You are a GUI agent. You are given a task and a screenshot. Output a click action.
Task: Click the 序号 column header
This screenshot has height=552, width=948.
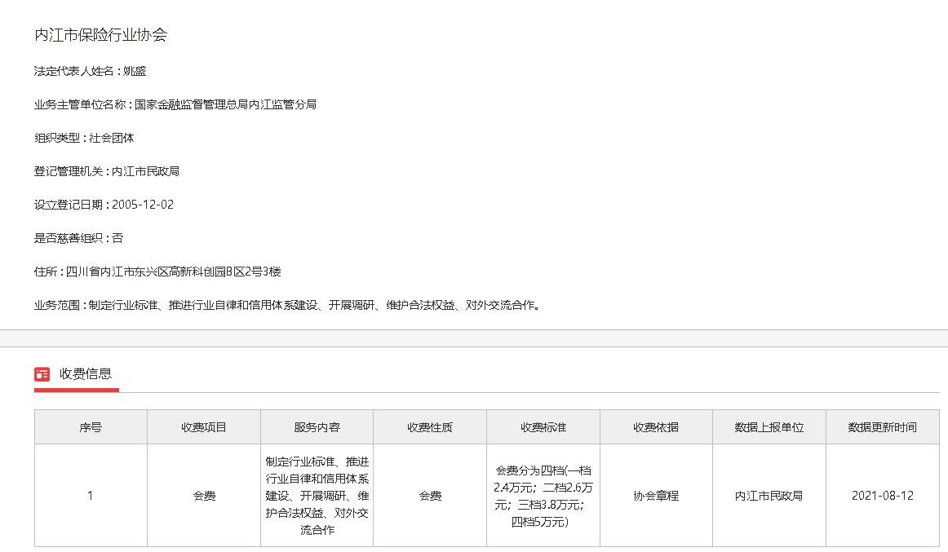[91, 427]
